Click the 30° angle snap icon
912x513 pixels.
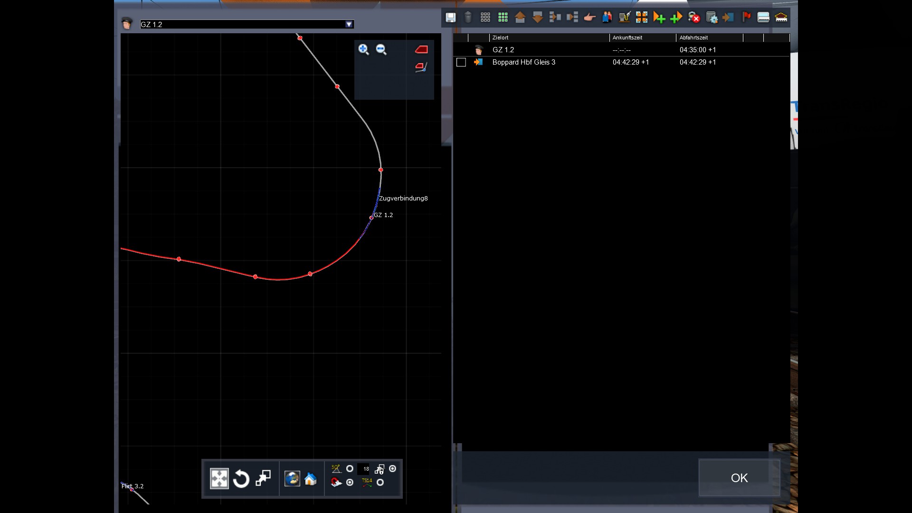[x=336, y=469]
